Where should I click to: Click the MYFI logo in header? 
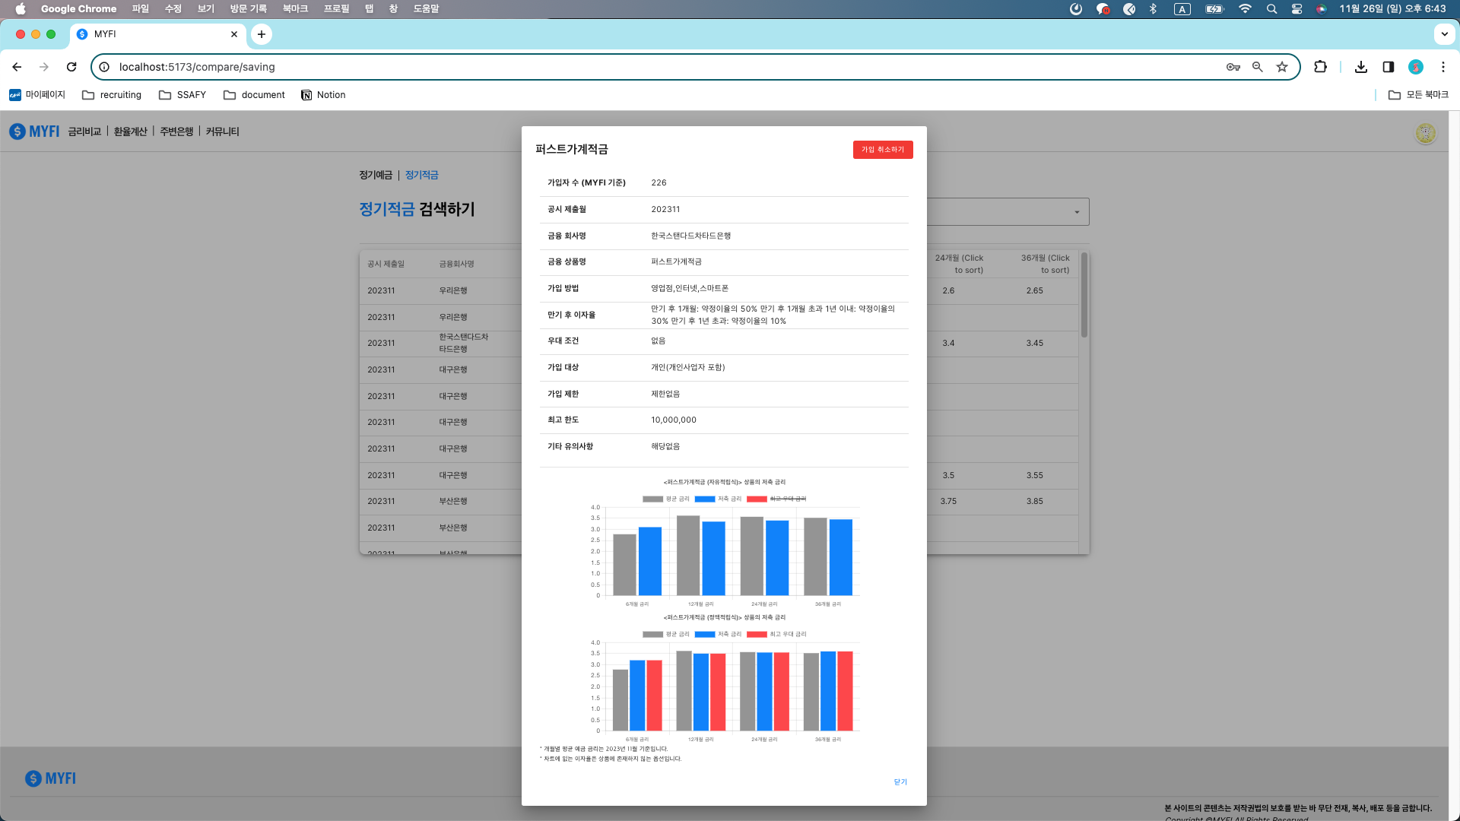click(34, 132)
